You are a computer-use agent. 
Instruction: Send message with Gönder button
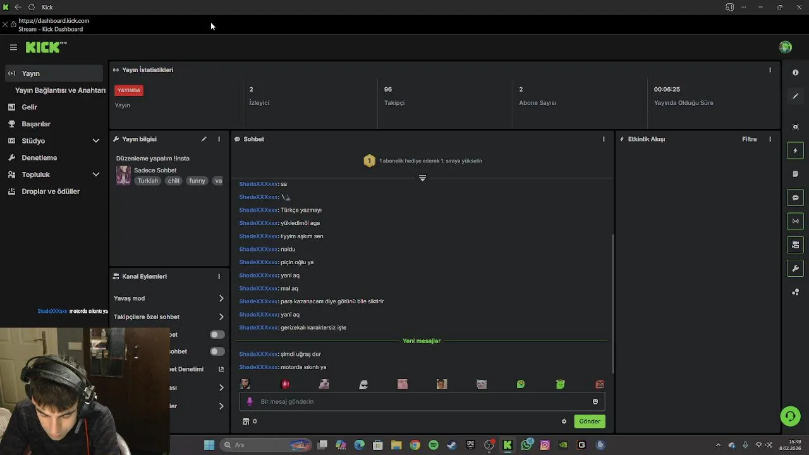tap(590, 422)
